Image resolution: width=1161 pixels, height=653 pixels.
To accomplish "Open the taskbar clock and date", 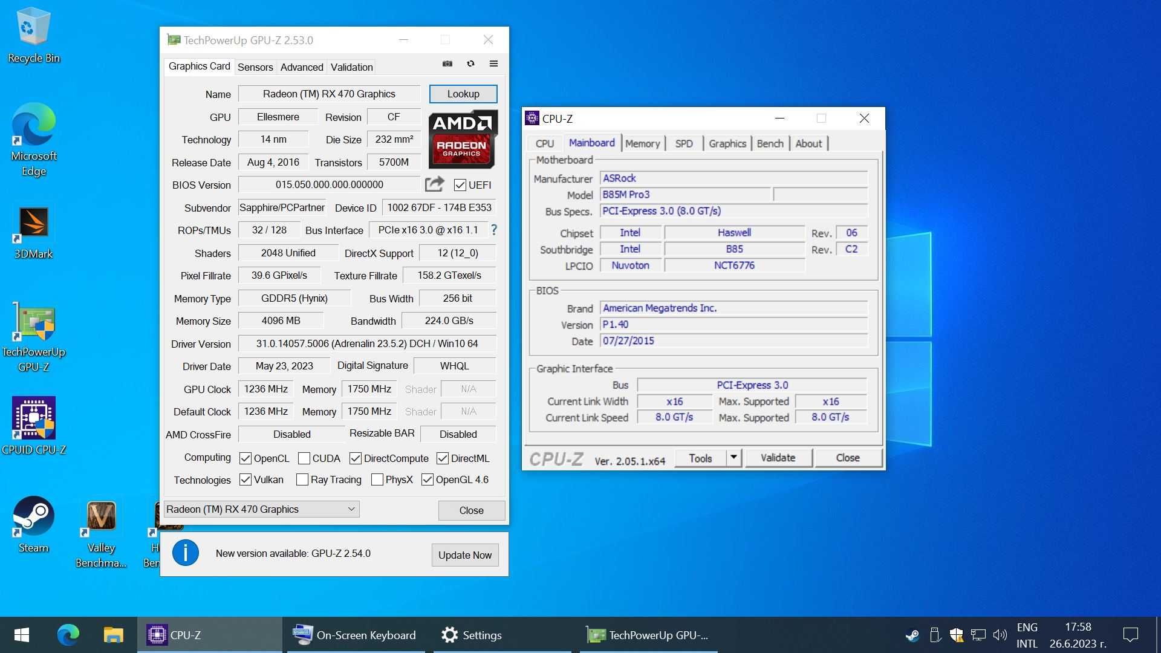I will 1078,635.
